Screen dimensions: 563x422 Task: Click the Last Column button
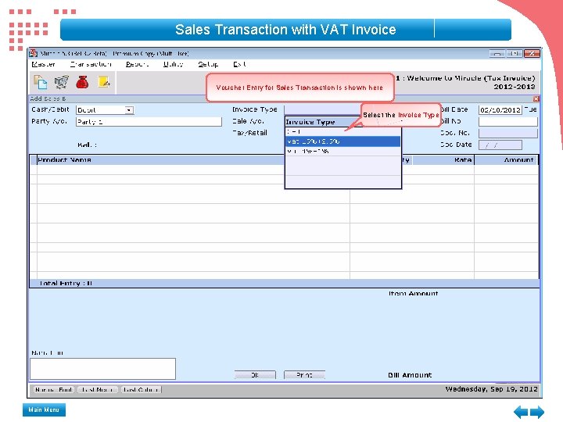click(x=141, y=390)
